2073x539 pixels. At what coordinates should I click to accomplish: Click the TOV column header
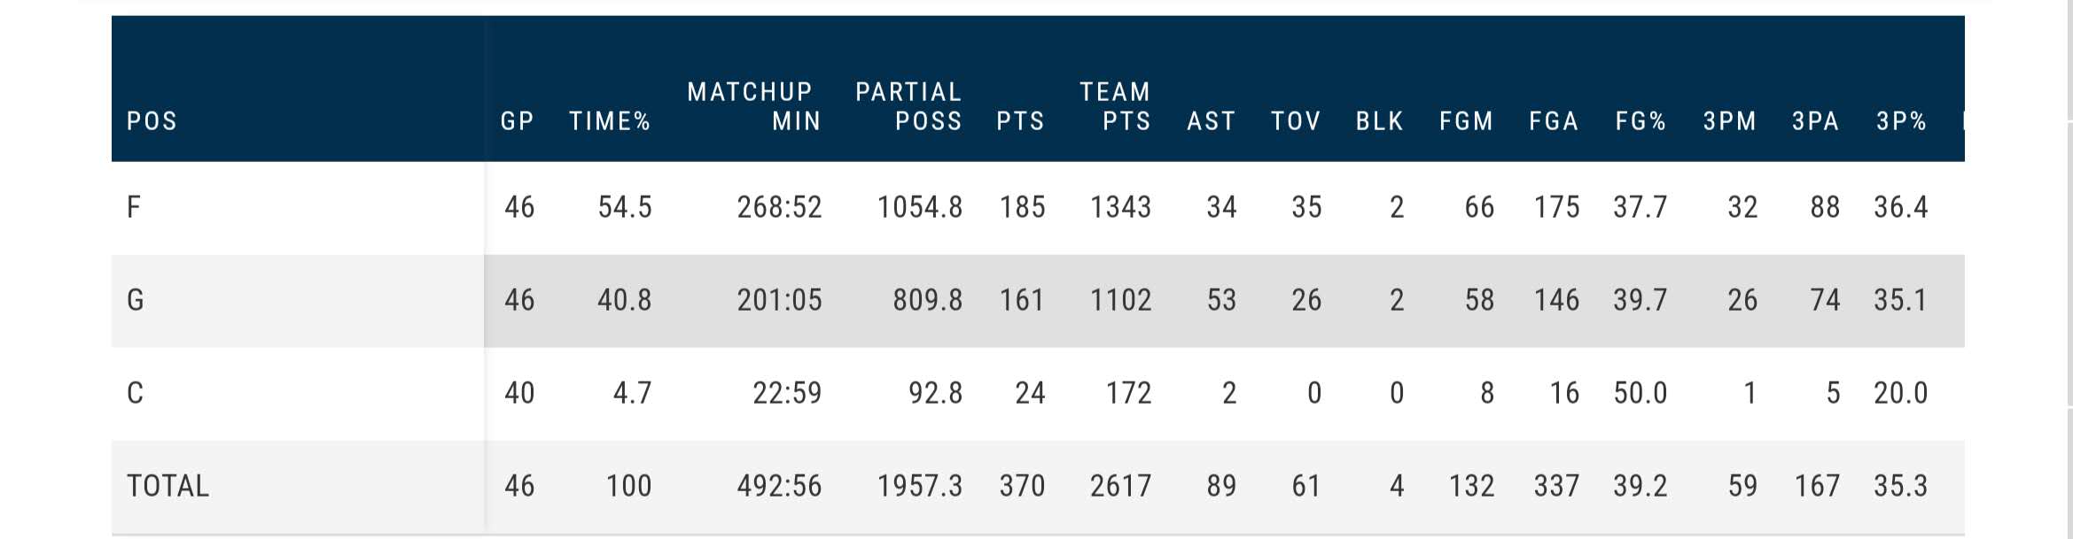click(1296, 121)
